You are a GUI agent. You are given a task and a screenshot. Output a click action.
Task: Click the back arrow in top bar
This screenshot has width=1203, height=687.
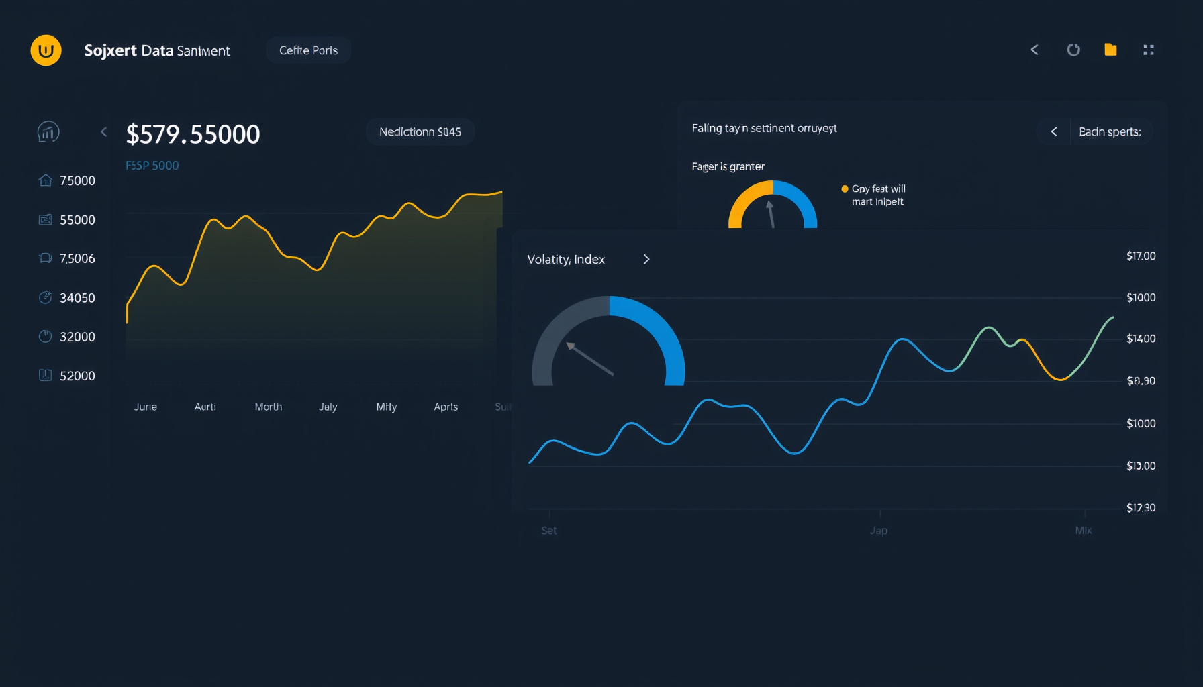pos(1034,50)
